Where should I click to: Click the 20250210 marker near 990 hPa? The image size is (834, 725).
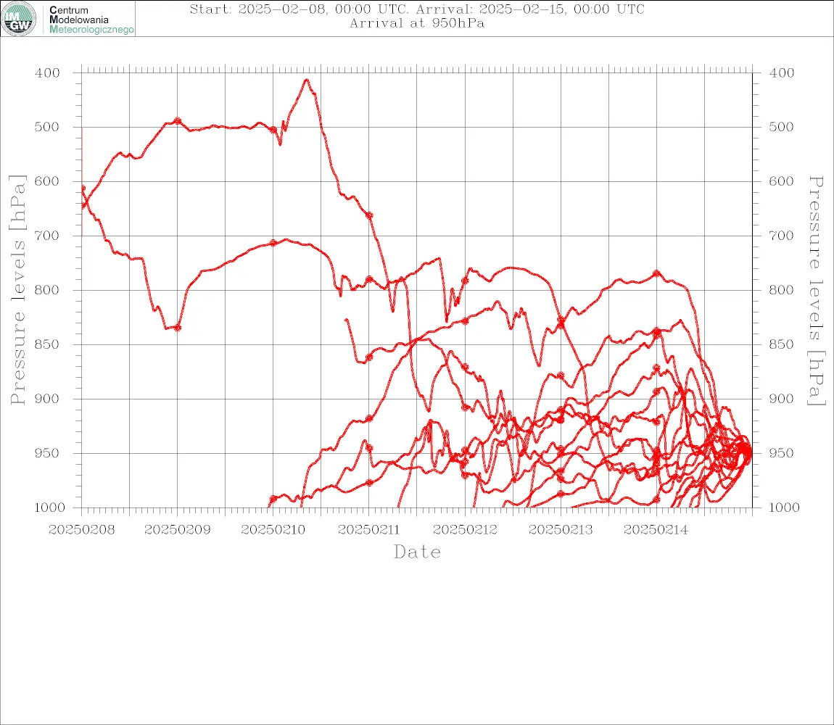click(x=273, y=499)
